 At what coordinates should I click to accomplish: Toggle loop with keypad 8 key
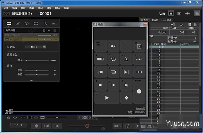point(113,59)
